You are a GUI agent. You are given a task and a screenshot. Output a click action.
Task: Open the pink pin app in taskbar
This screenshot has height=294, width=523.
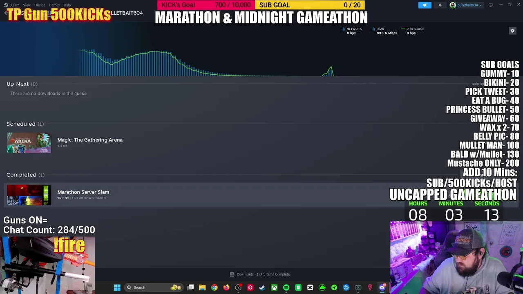click(x=370, y=287)
